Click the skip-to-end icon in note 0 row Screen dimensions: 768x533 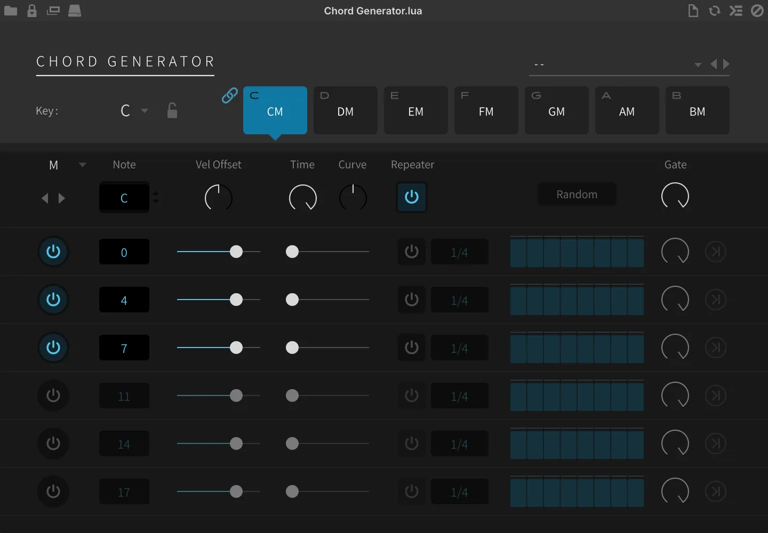pos(716,252)
